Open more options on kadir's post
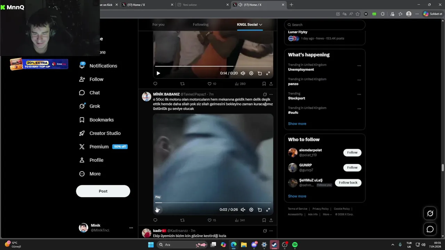The width and height of the screenshot is (445, 250). tap(271, 231)
